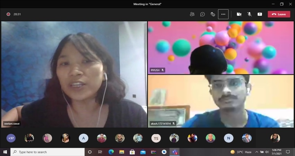Open the meeting chat

[202, 14]
